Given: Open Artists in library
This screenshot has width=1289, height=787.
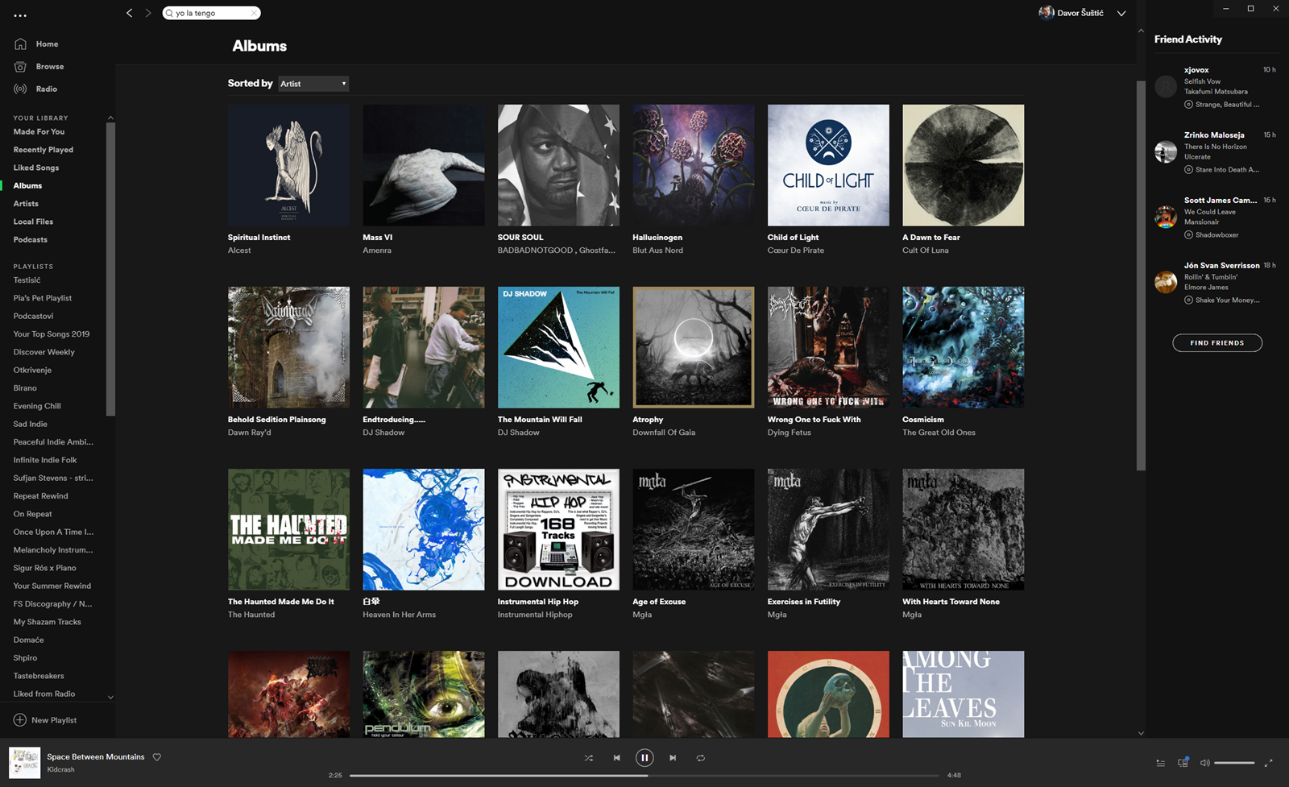Looking at the screenshot, I should [26, 204].
